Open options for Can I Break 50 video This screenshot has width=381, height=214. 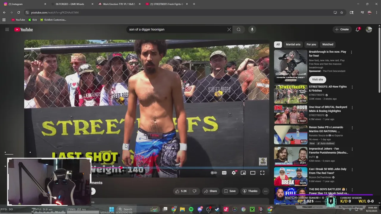click(x=352, y=170)
